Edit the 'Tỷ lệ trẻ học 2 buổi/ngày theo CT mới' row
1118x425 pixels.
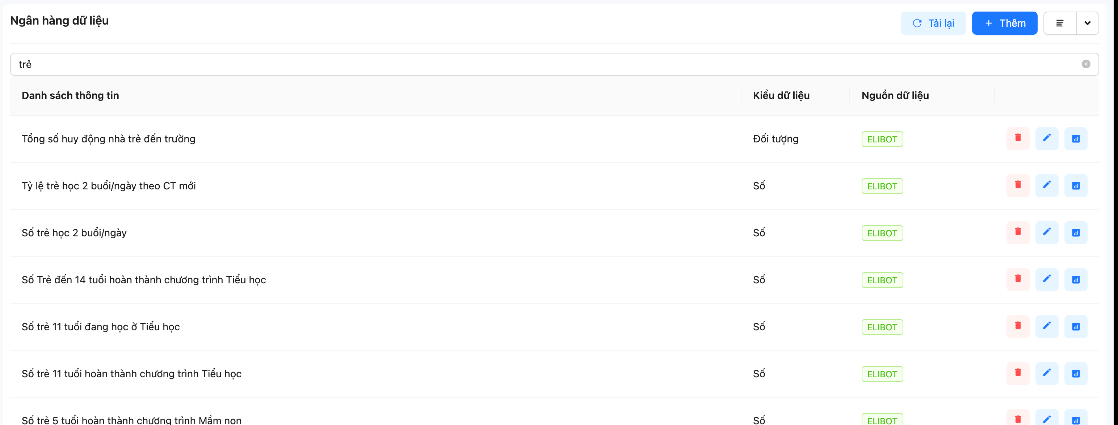[1046, 185]
